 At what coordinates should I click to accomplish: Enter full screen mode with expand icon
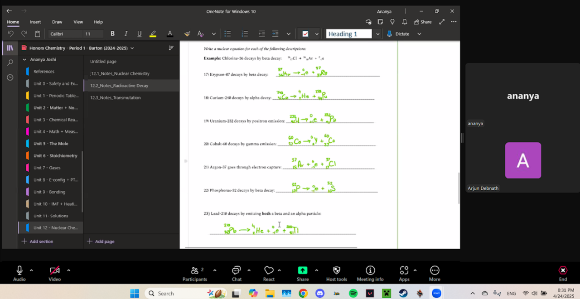point(442,22)
